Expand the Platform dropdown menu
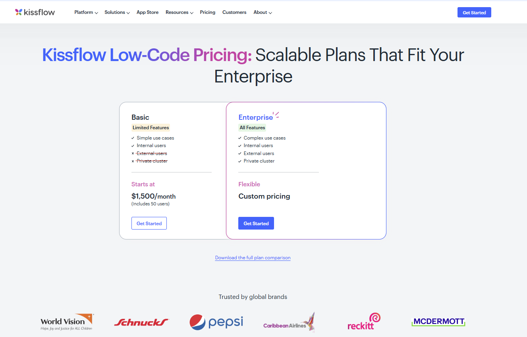The height and width of the screenshot is (337, 527). 86,12
